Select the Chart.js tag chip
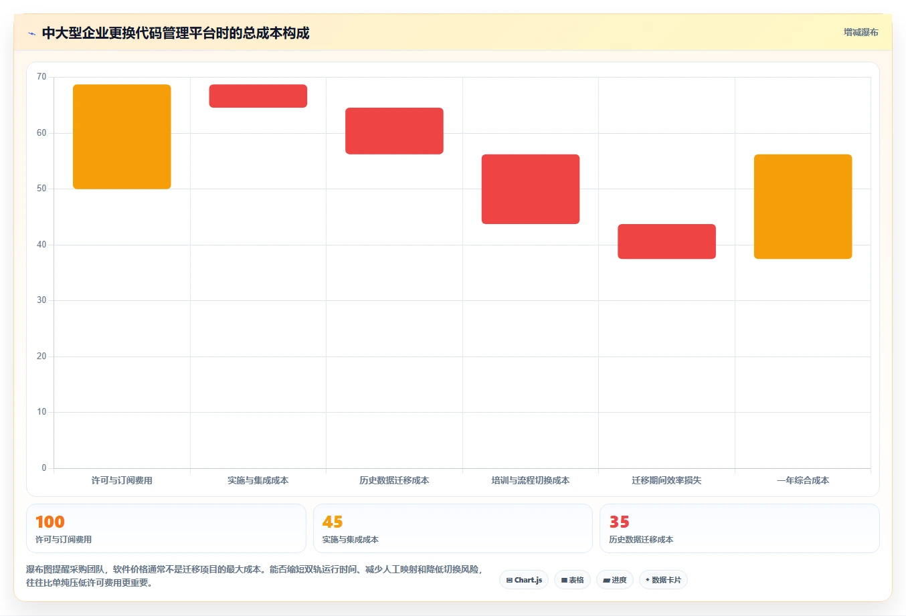 click(x=524, y=580)
